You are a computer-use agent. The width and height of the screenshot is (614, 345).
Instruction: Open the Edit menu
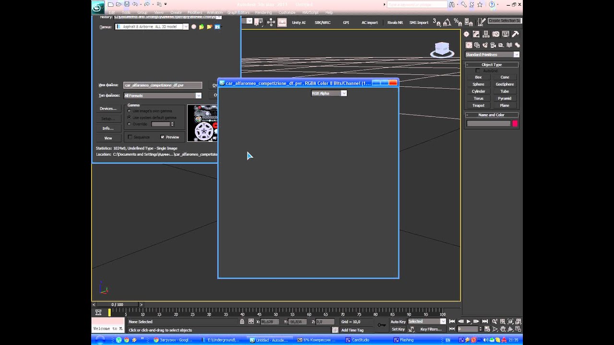click(x=111, y=12)
